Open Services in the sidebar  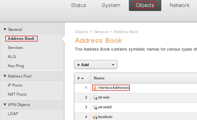click(15, 48)
